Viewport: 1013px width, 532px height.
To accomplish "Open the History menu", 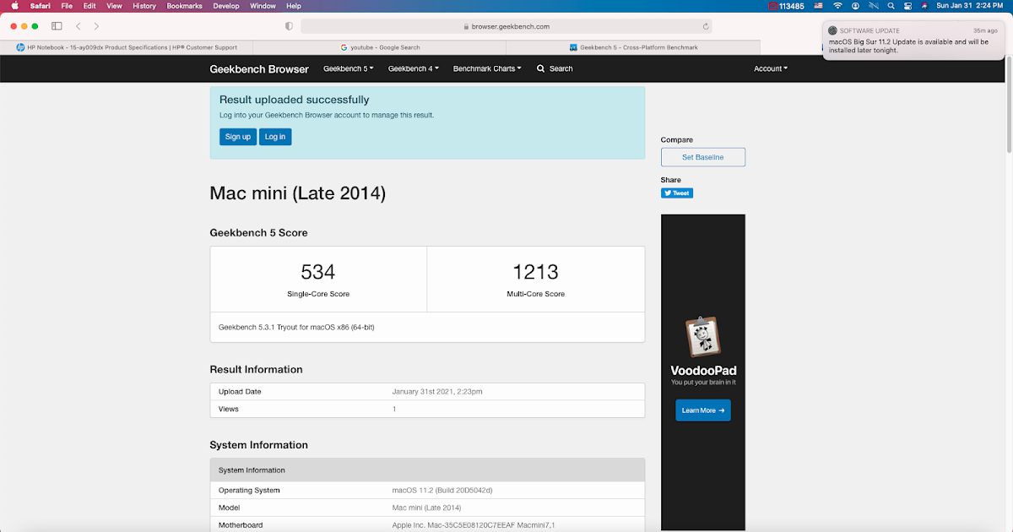I will 144,6.
